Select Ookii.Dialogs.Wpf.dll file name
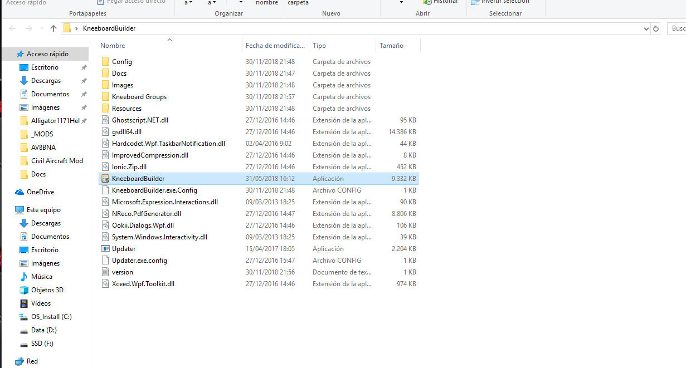 point(143,225)
